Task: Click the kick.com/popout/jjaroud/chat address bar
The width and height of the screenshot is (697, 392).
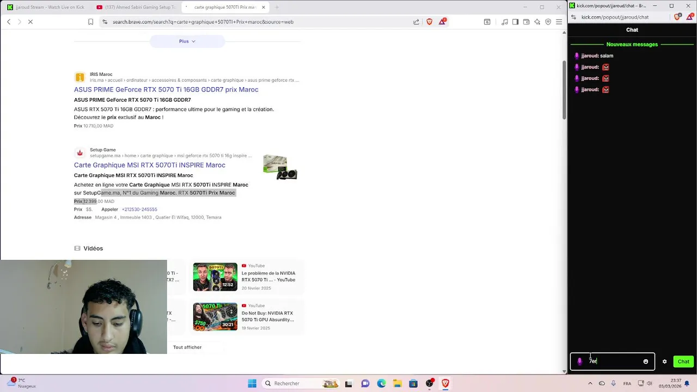Action: click(615, 17)
